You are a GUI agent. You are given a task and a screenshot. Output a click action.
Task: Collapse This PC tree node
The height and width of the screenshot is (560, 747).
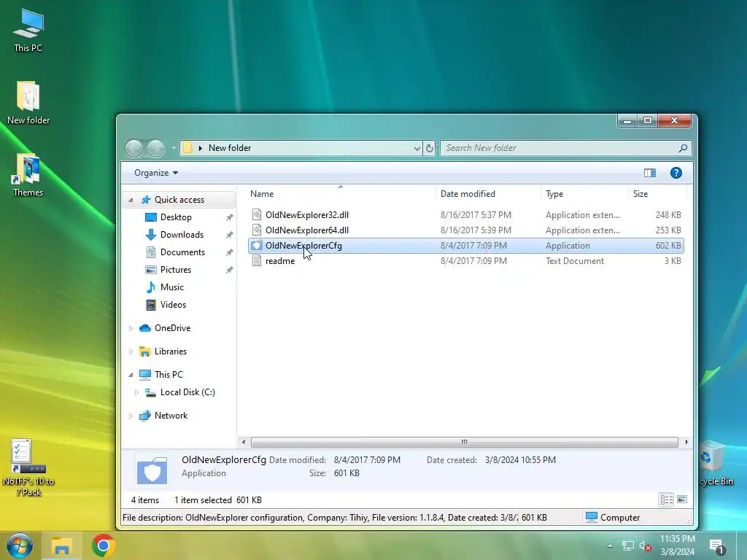point(131,375)
